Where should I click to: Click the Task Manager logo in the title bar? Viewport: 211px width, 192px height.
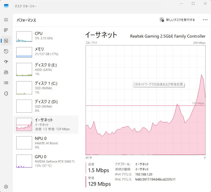pyautogui.click(x=6, y=6)
